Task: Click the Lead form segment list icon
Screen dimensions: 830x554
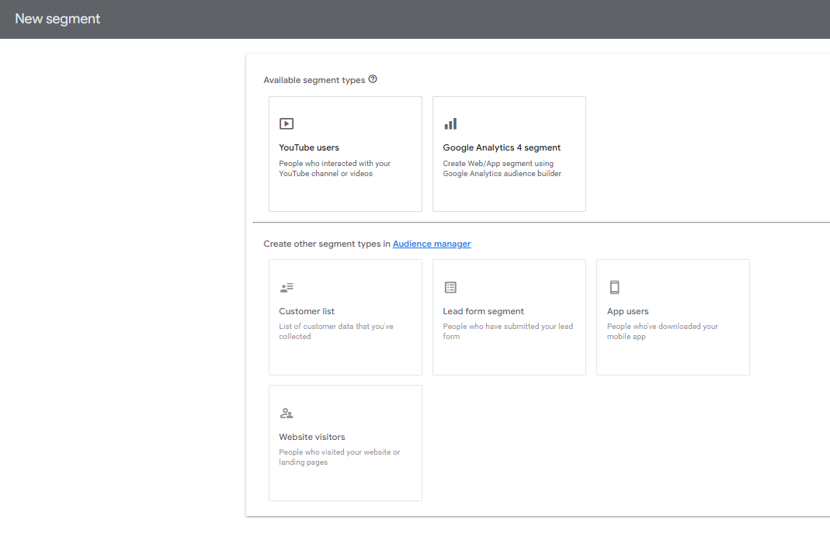Action: click(x=450, y=287)
